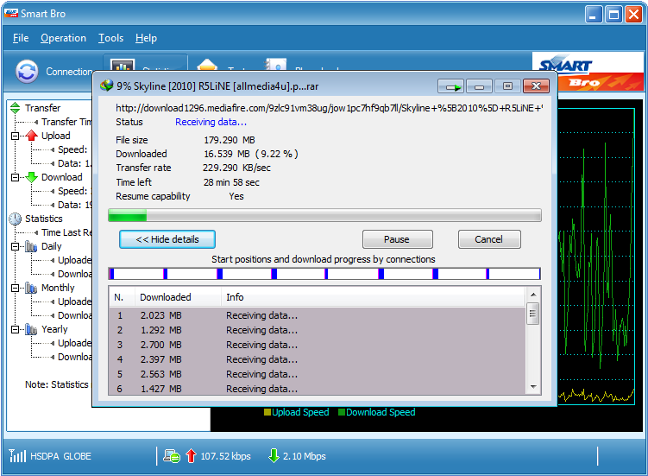Select Upload Speed tree item

coord(72,149)
